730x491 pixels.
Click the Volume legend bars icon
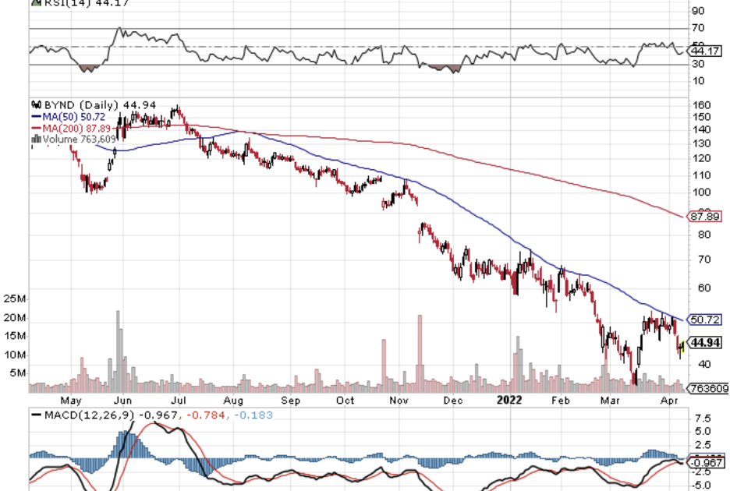click(35, 140)
